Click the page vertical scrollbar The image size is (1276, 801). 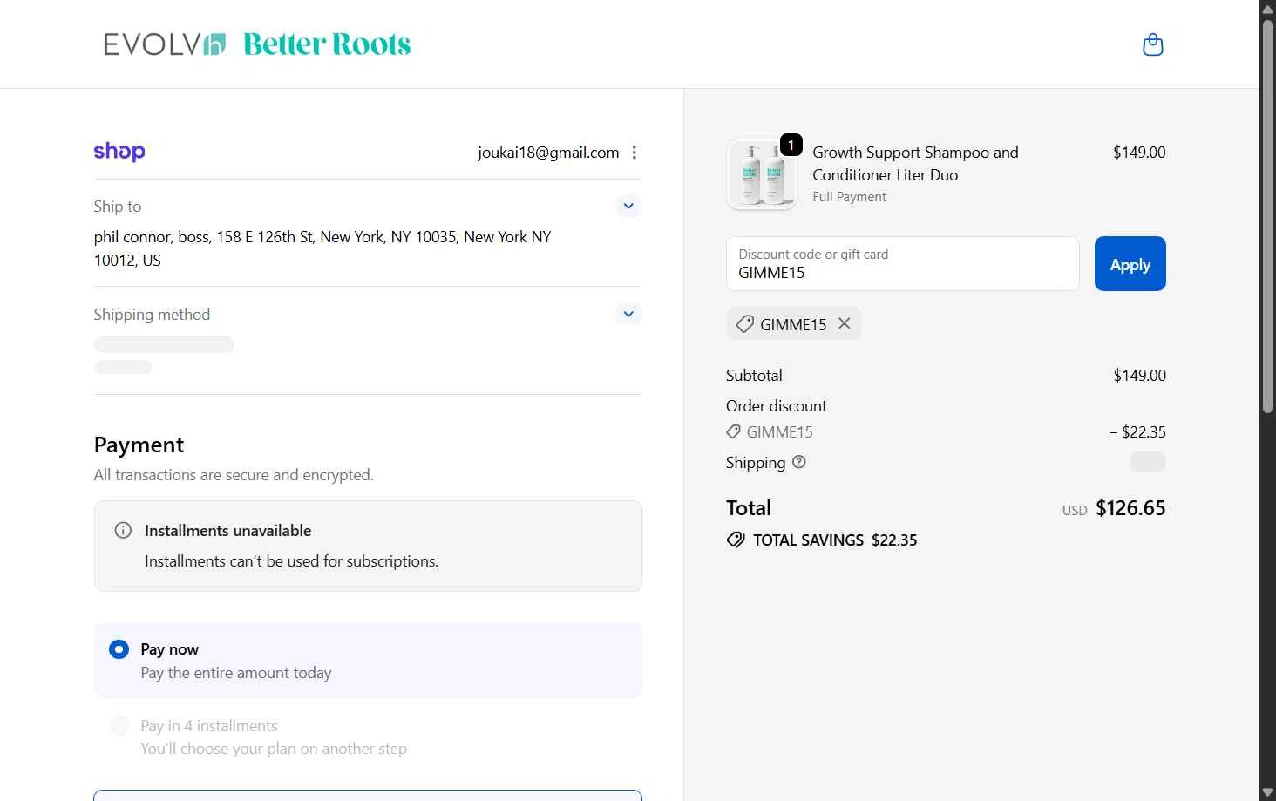1267,216
